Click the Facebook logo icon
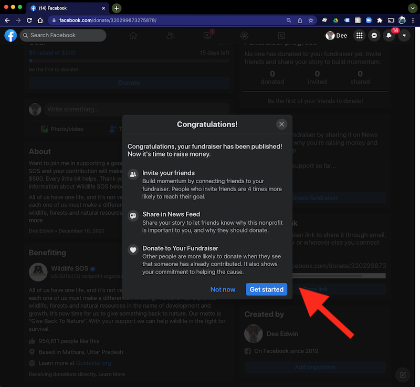 (10, 35)
